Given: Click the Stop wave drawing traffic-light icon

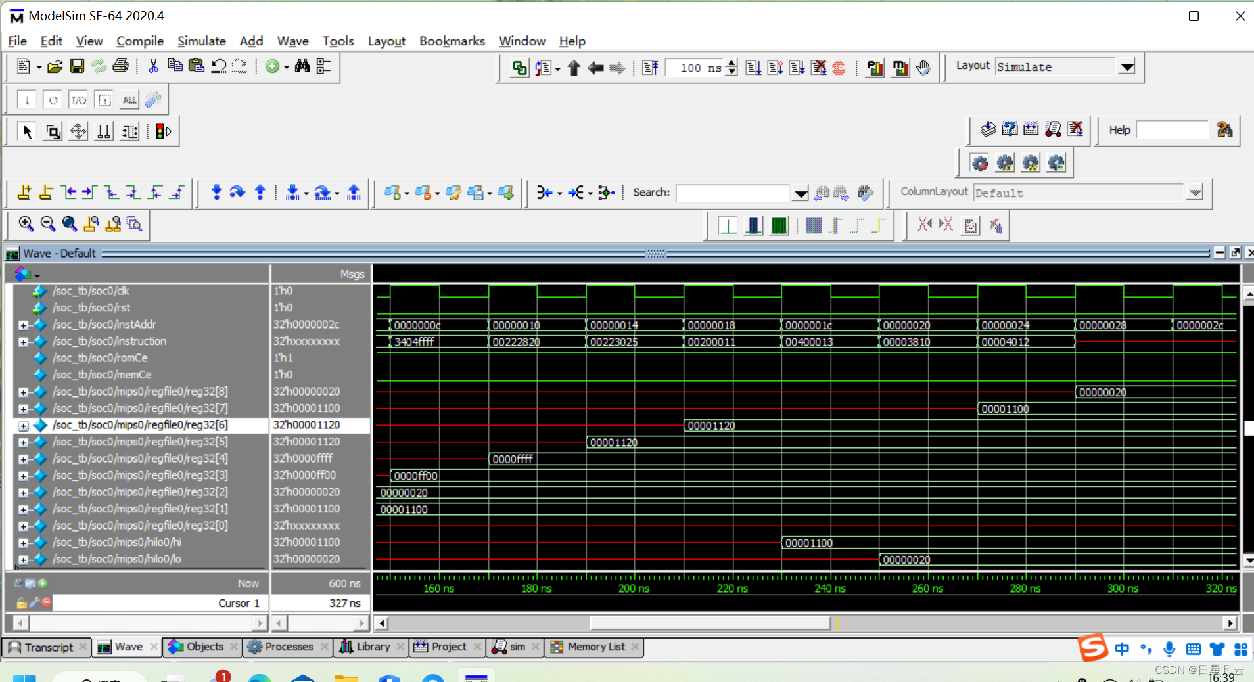Looking at the screenshot, I should (x=163, y=131).
